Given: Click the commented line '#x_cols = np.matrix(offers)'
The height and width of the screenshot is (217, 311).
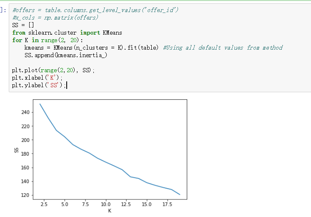Looking at the screenshot, I should (55, 18).
